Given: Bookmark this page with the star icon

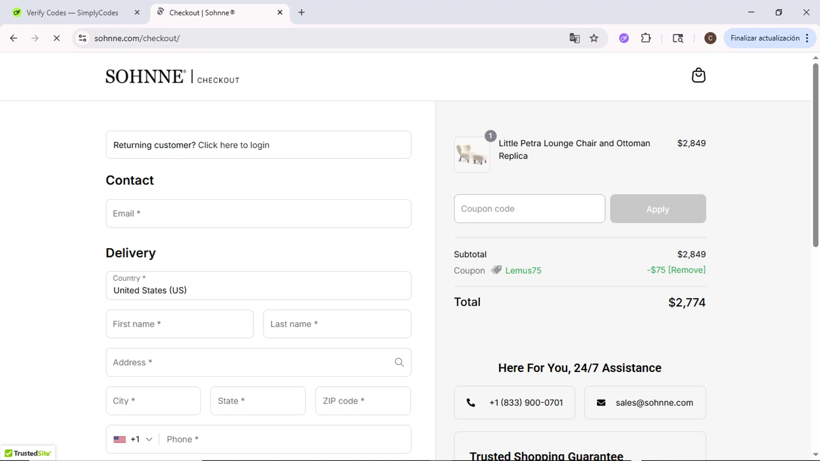Looking at the screenshot, I should 594,38.
